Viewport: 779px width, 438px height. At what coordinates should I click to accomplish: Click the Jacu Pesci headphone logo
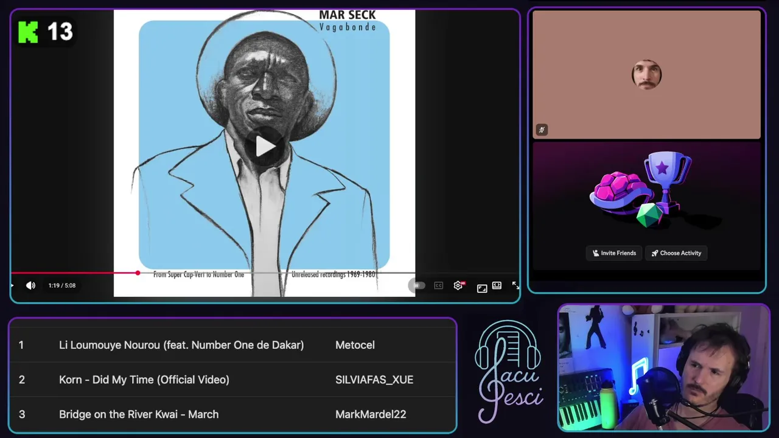[x=509, y=372]
